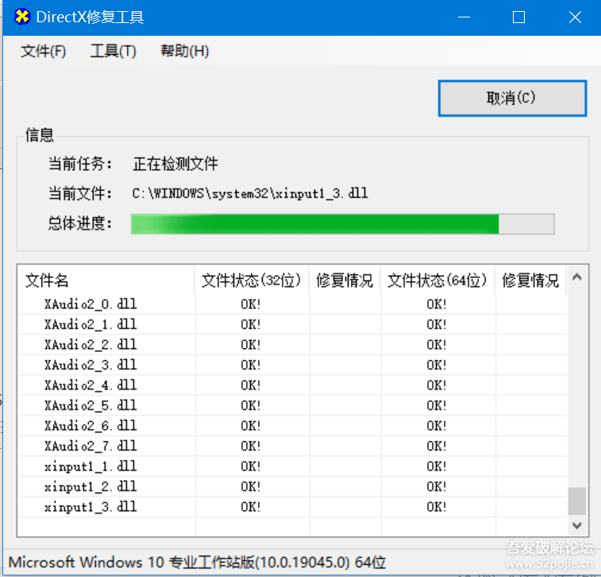The height and width of the screenshot is (577, 601).
Task: Click the Microsoft Windows 10 status bar text
Action: pos(197,563)
